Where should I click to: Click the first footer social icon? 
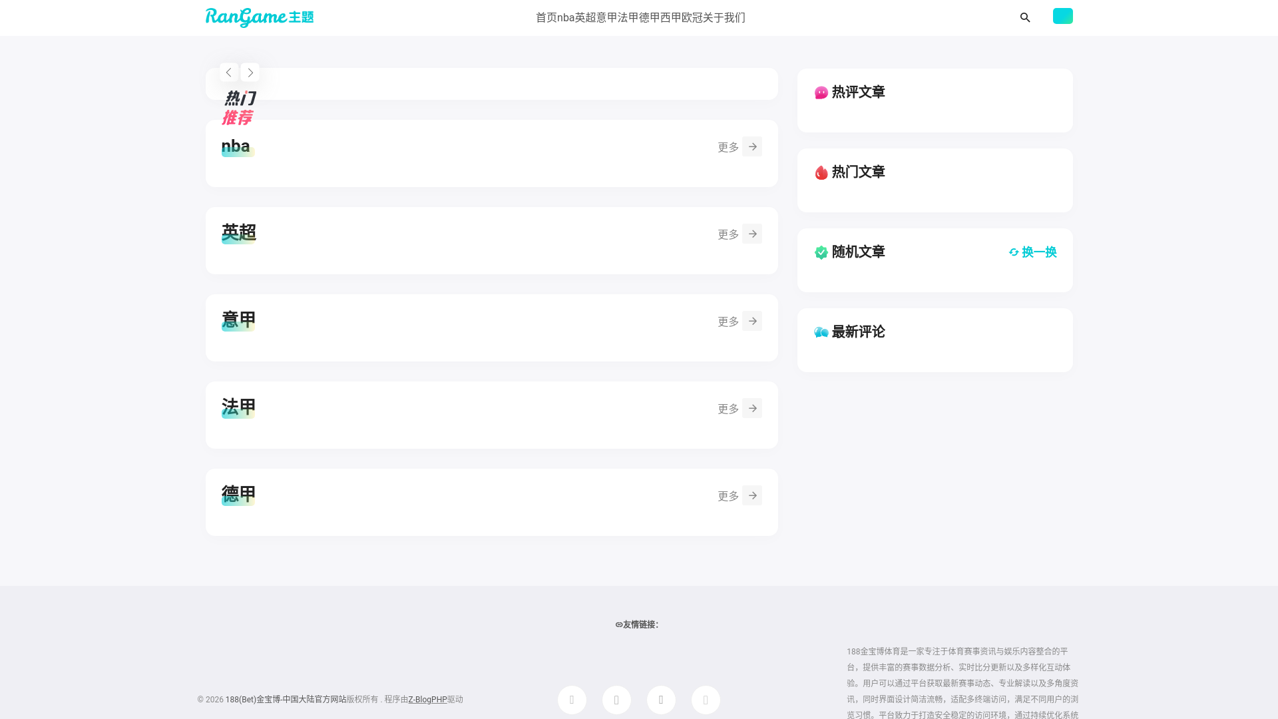click(572, 700)
